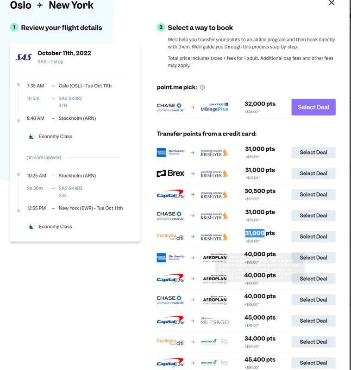Select the Brex KrisFlyer deal
This screenshot has height=370, width=351.
coord(313,173)
